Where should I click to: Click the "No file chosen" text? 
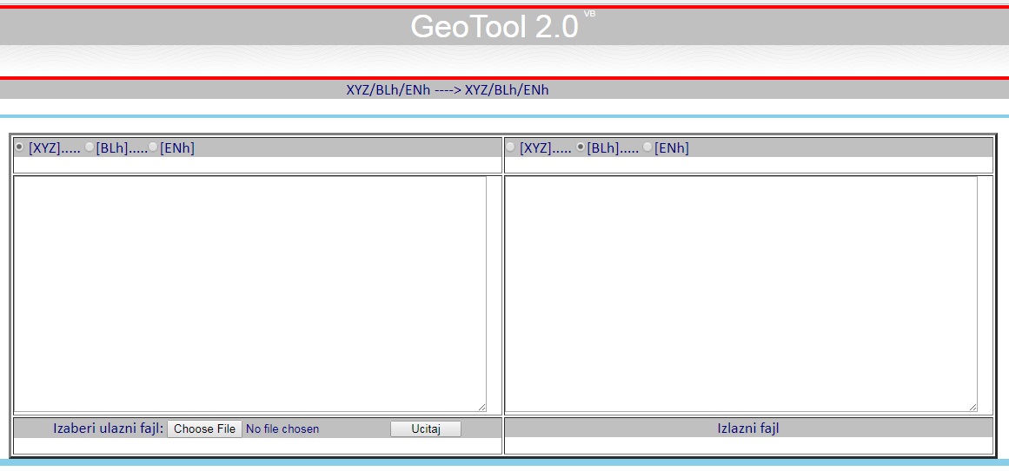point(282,428)
